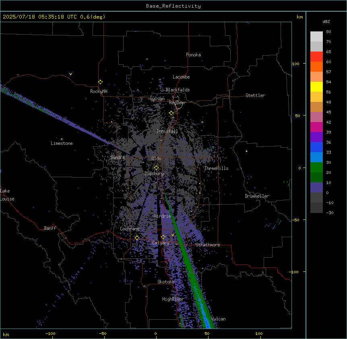This screenshot has height=339, width=347.
Task: Click the Ponoka map label
Action: [193, 55]
